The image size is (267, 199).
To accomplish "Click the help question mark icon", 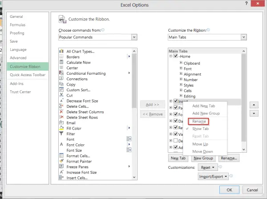I will tap(246, 4).
